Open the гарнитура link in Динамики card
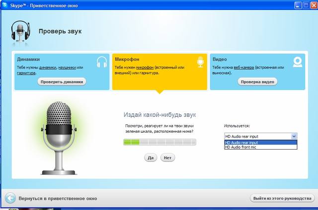The height and width of the screenshot is (210, 318). [x=26, y=73]
